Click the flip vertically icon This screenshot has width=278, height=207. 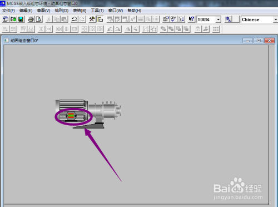pos(136,29)
